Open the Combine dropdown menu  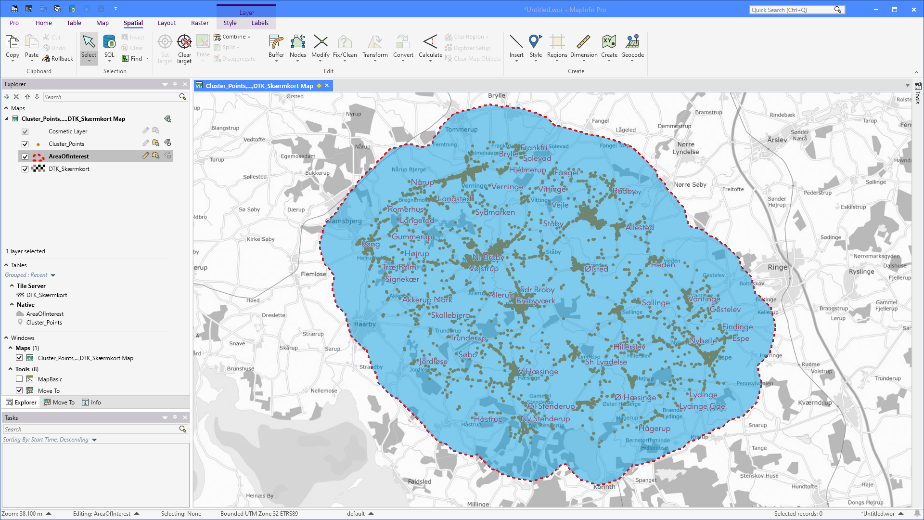pos(248,37)
